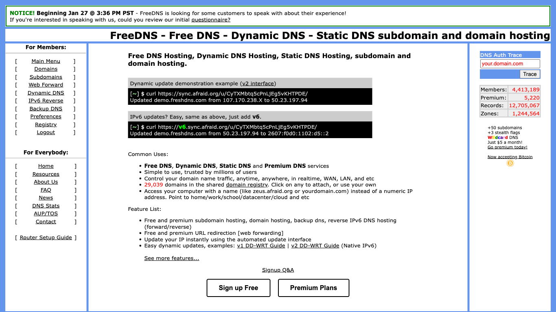Go to the Home link
The height and width of the screenshot is (312, 556).
point(46,166)
